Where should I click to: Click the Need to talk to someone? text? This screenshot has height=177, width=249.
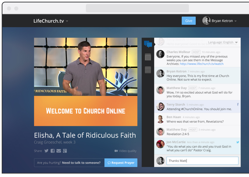click(x=81, y=163)
